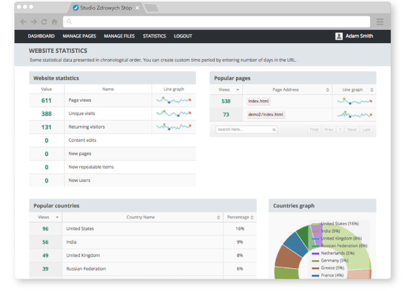Select the Russian Federation country row
Image resolution: width=404 pixels, height=291 pixels.
tap(143, 269)
